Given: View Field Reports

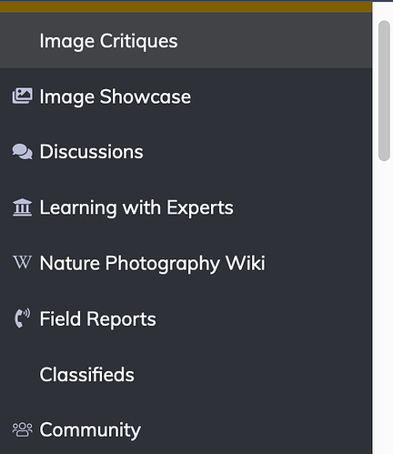Looking at the screenshot, I should (x=97, y=319).
